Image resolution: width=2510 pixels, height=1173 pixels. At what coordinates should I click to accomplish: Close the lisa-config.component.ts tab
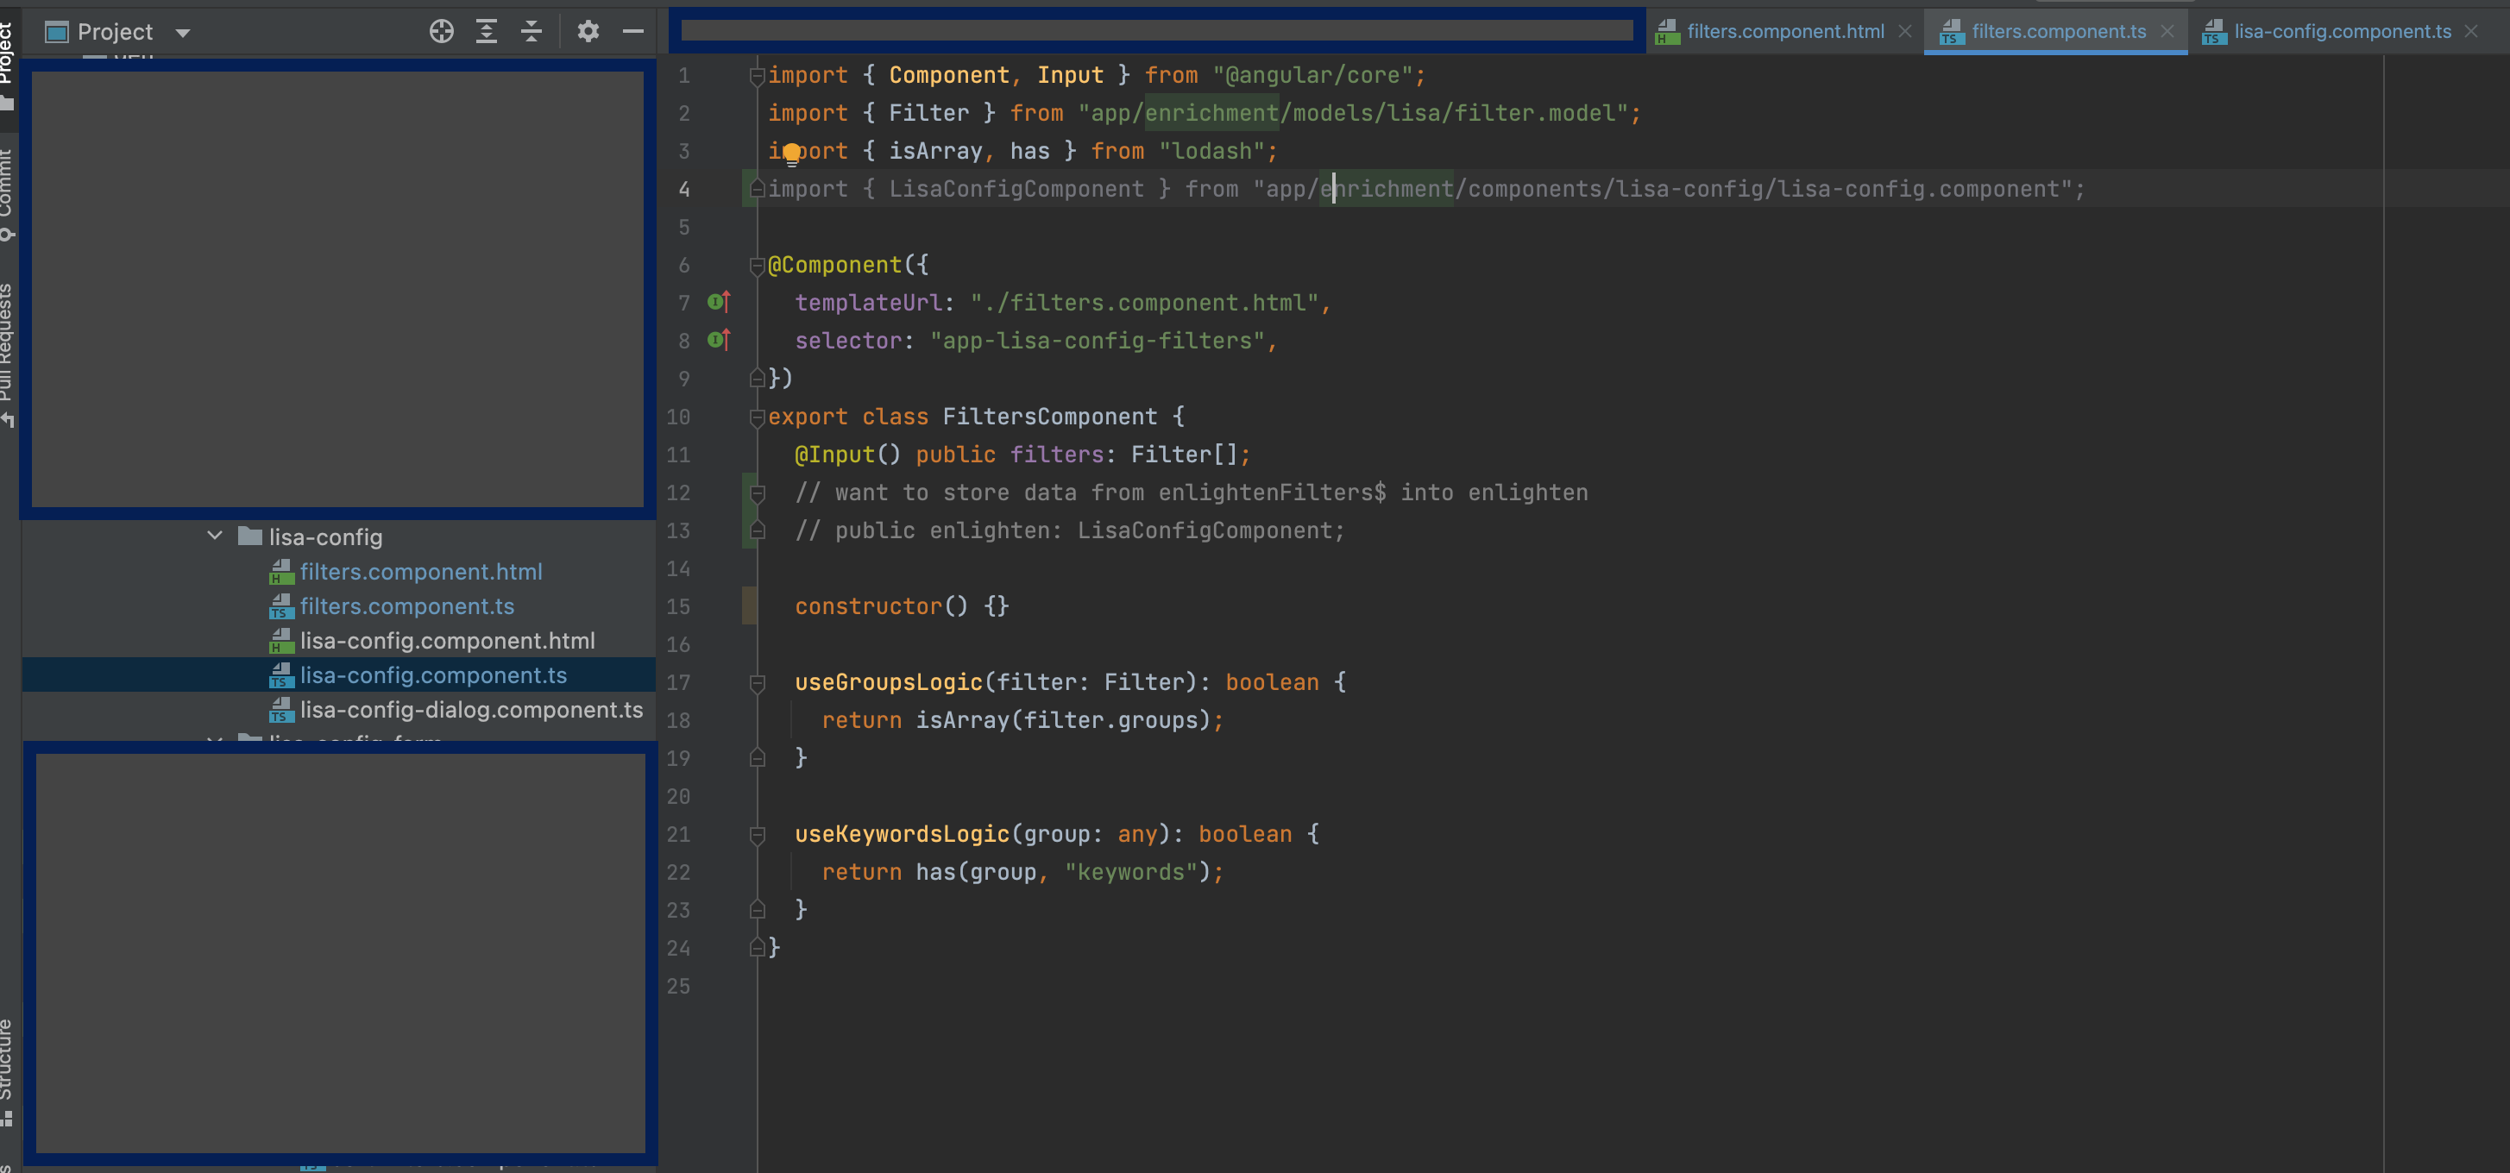click(x=2471, y=31)
